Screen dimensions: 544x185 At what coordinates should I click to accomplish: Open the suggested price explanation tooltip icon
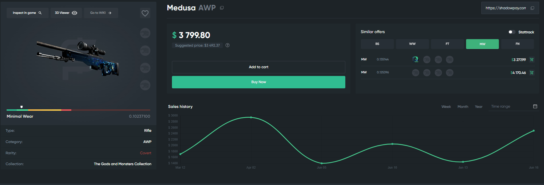point(227,45)
